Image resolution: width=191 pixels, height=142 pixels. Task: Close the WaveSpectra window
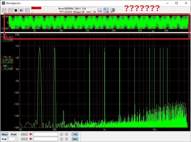(186, 3)
